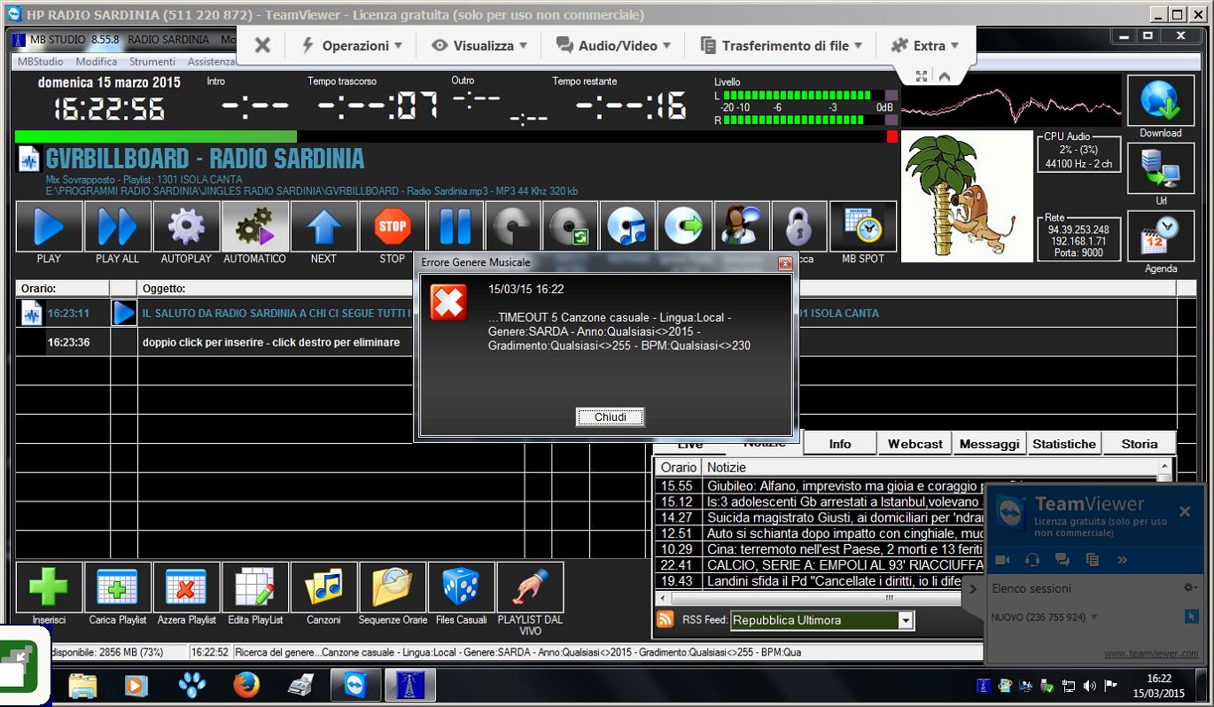Click the red STOP sign icon

[x=392, y=227]
